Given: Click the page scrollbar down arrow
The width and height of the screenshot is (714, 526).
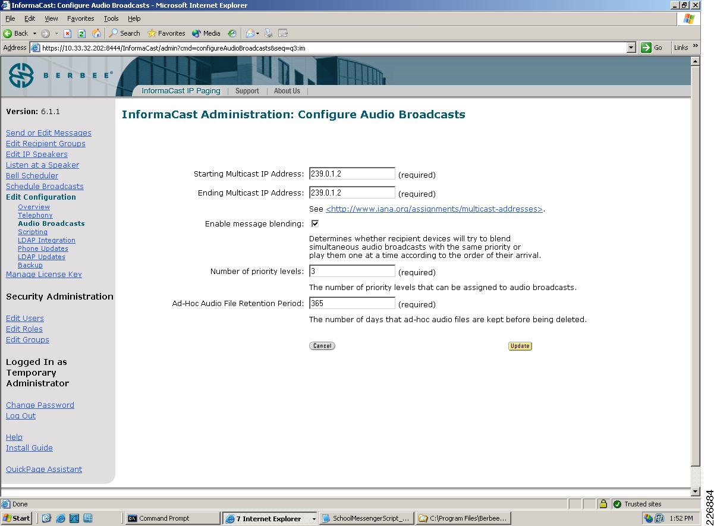Looking at the screenshot, I should click(696, 492).
